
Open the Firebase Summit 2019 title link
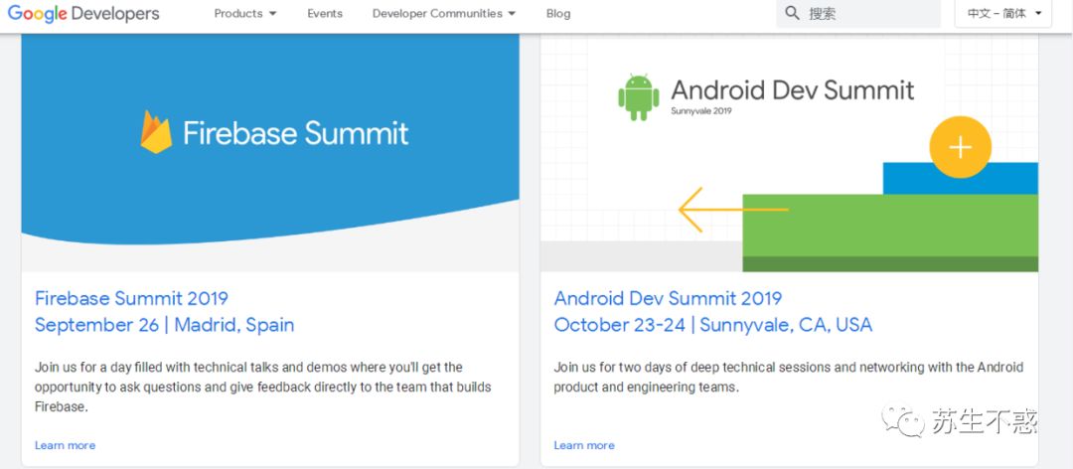point(131,298)
